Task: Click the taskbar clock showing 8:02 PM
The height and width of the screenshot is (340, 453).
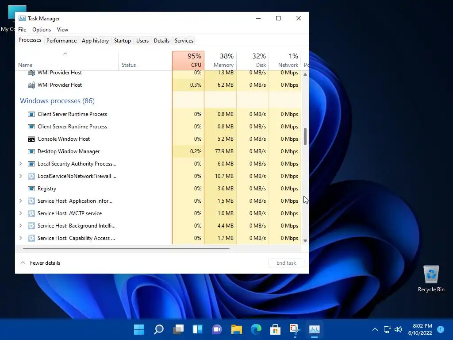Action: tap(420, 329)
